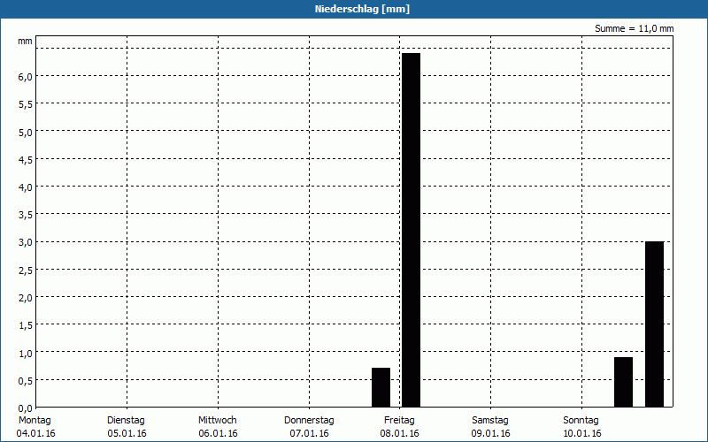Click the date 08.01.16
The height and width of the screenshot is (442, 708).
tap(400, 433)
